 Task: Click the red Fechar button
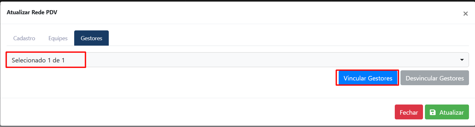click(x=409, y=112)
